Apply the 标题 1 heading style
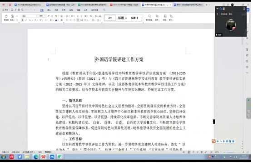Image resolution: width=253 pixels, height=165 pixels. 122,18
